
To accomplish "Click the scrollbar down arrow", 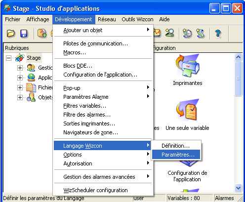I will pos(239,188).
